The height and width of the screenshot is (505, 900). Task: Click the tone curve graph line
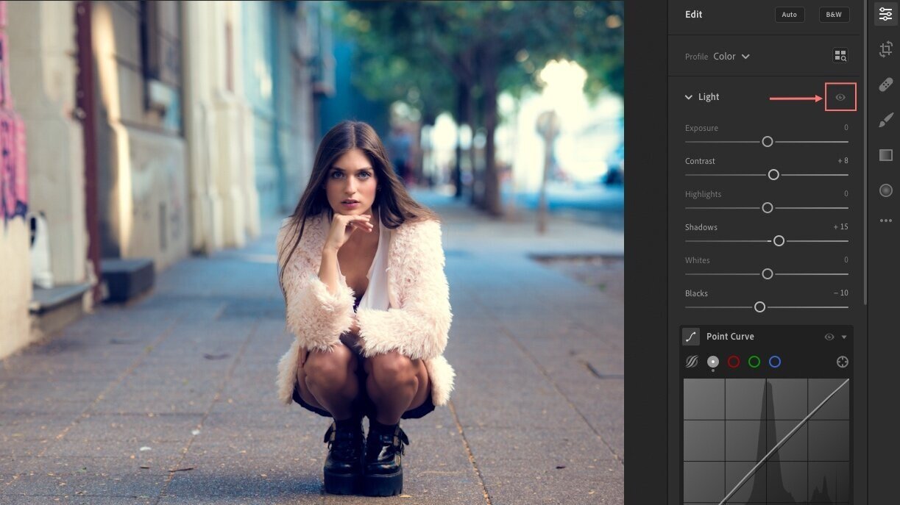(x=784, y=443)
